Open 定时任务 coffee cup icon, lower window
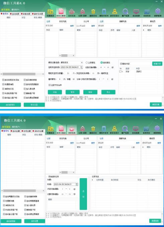The width and height of the screenshot is (164, 227). pyautogui.click(x=72, y=130)
